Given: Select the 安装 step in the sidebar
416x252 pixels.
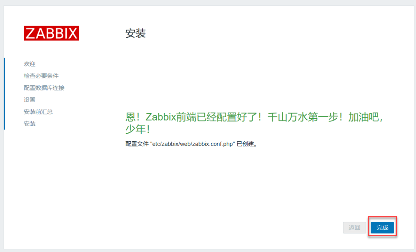Looking at the screenshot, I should (29, 123).
